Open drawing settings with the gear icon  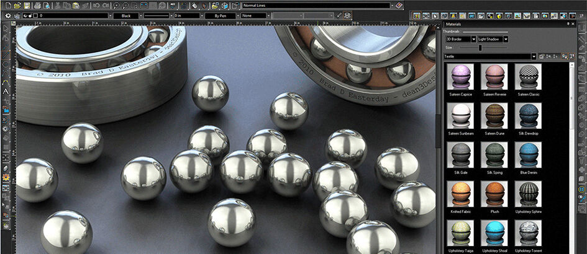pos(8,15)
